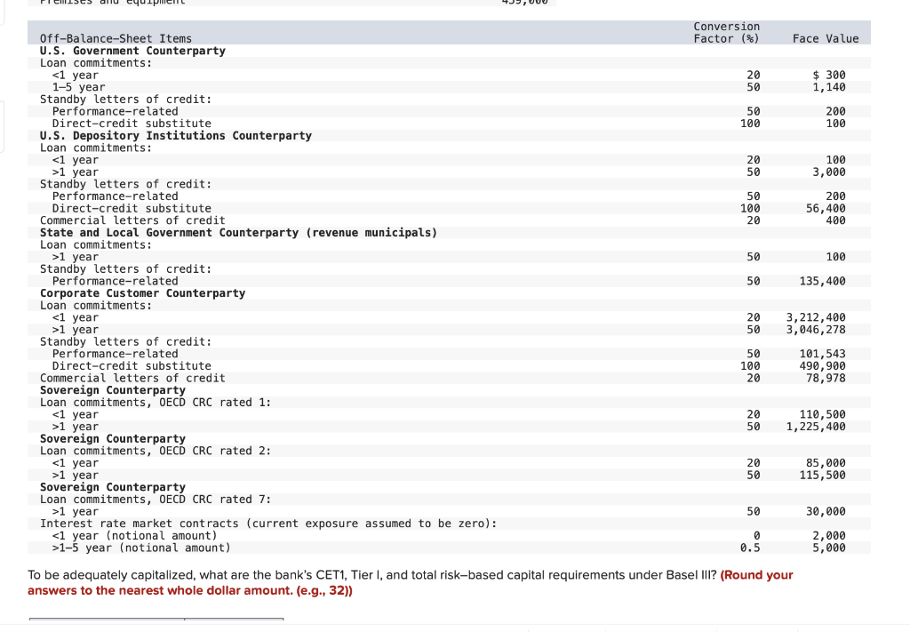This screenshot has width=910, height=632.
Task: Select "U.S. Depository Institutions Counterparty" heading
Action: pyautogui.click(x=176, y=135)
